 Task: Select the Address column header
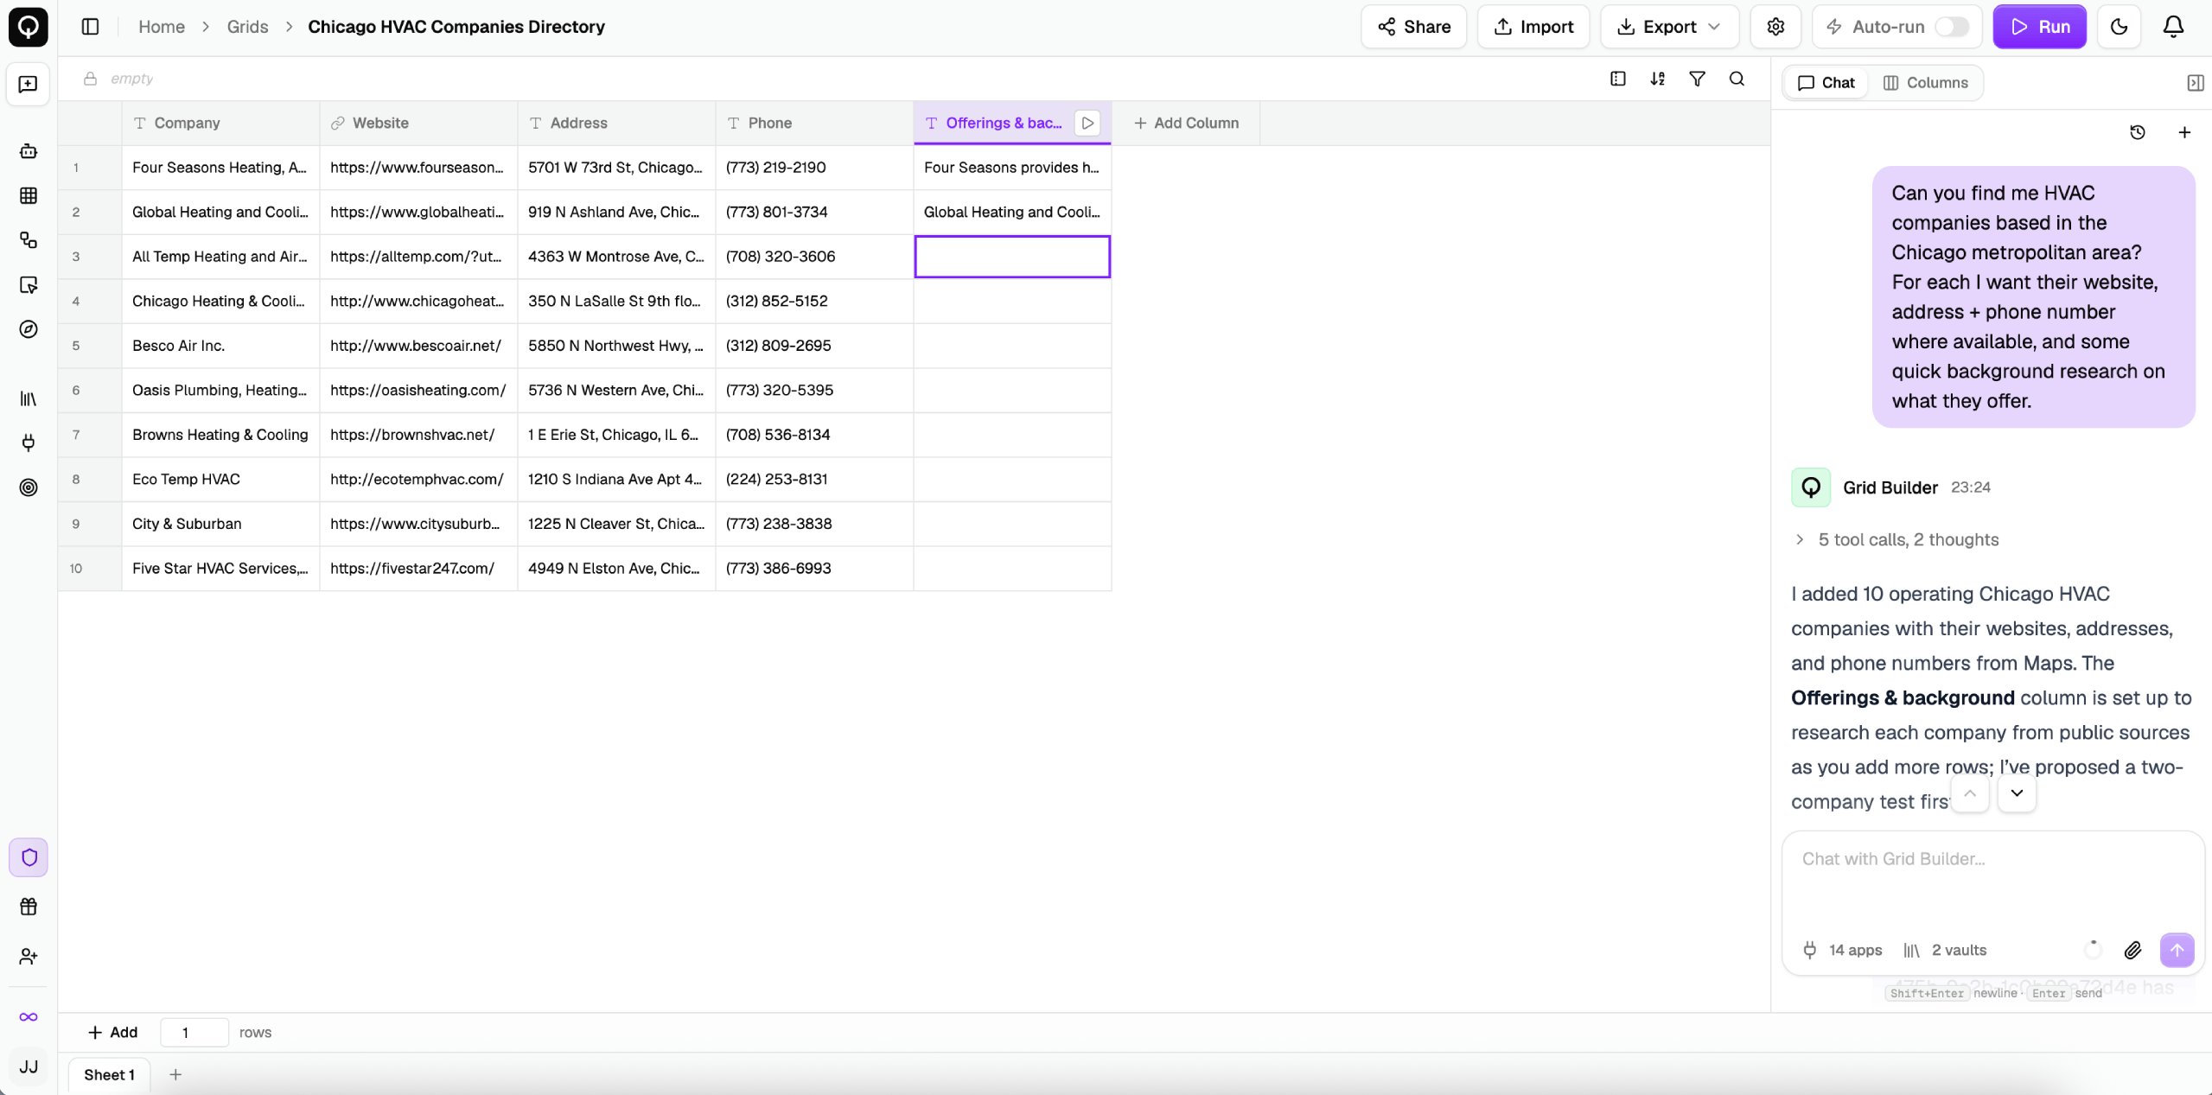[616, 123]
